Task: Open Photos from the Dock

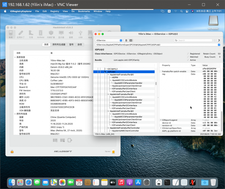Action: 62,182
